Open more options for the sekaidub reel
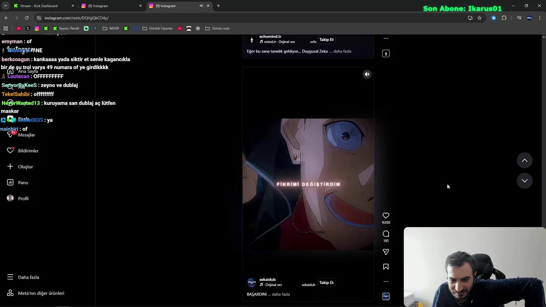The width and height of the screenshot is (546, 307). coord(386,281)
